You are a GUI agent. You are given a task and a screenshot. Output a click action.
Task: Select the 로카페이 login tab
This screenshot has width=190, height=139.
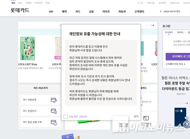click(x=169, y=32)
